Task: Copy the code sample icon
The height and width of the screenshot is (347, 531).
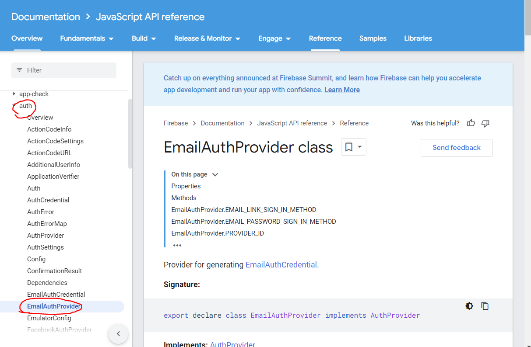Action: 485,306
